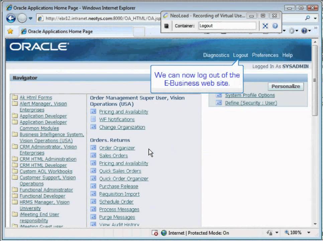This screenshot has height=241, width=323.
Task: Click icon beside System Profile Options
Action: tap(219, 95)
